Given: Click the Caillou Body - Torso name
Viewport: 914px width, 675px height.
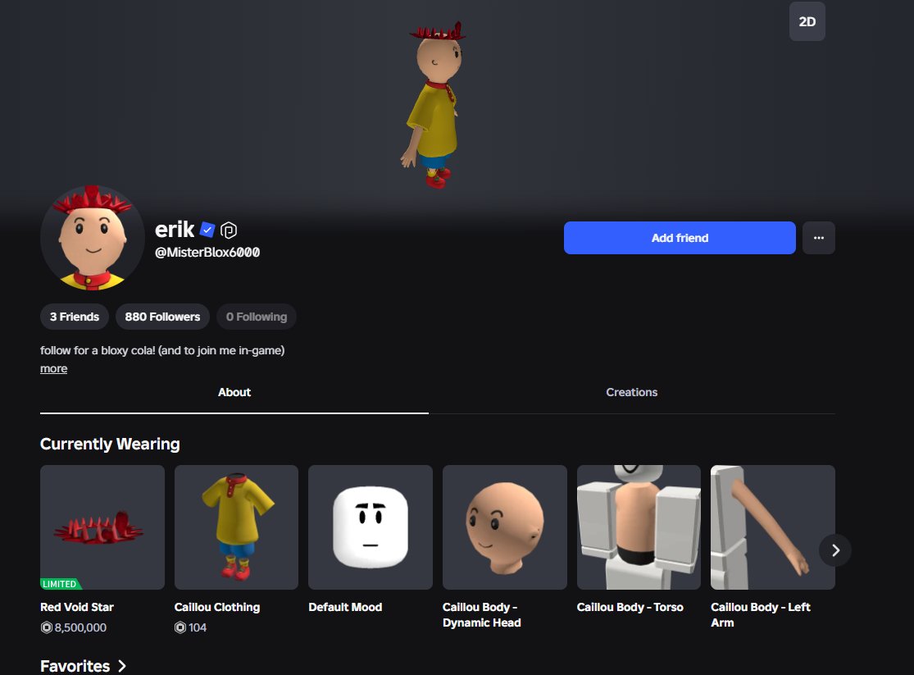Looking at the screenshot, I should point(630,607).
